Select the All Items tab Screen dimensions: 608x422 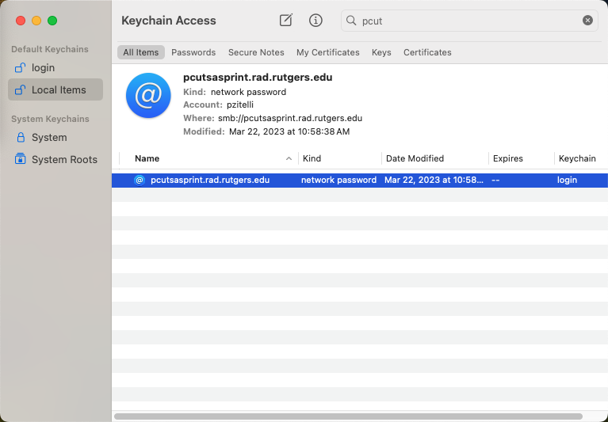[141, 52]
